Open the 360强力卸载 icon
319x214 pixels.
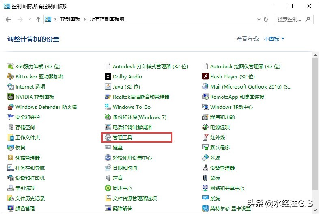[x=11, y=66]
